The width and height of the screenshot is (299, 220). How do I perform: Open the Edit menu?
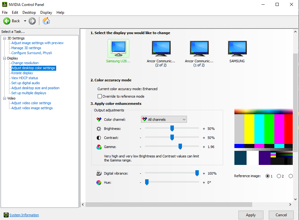pos(15,13)
